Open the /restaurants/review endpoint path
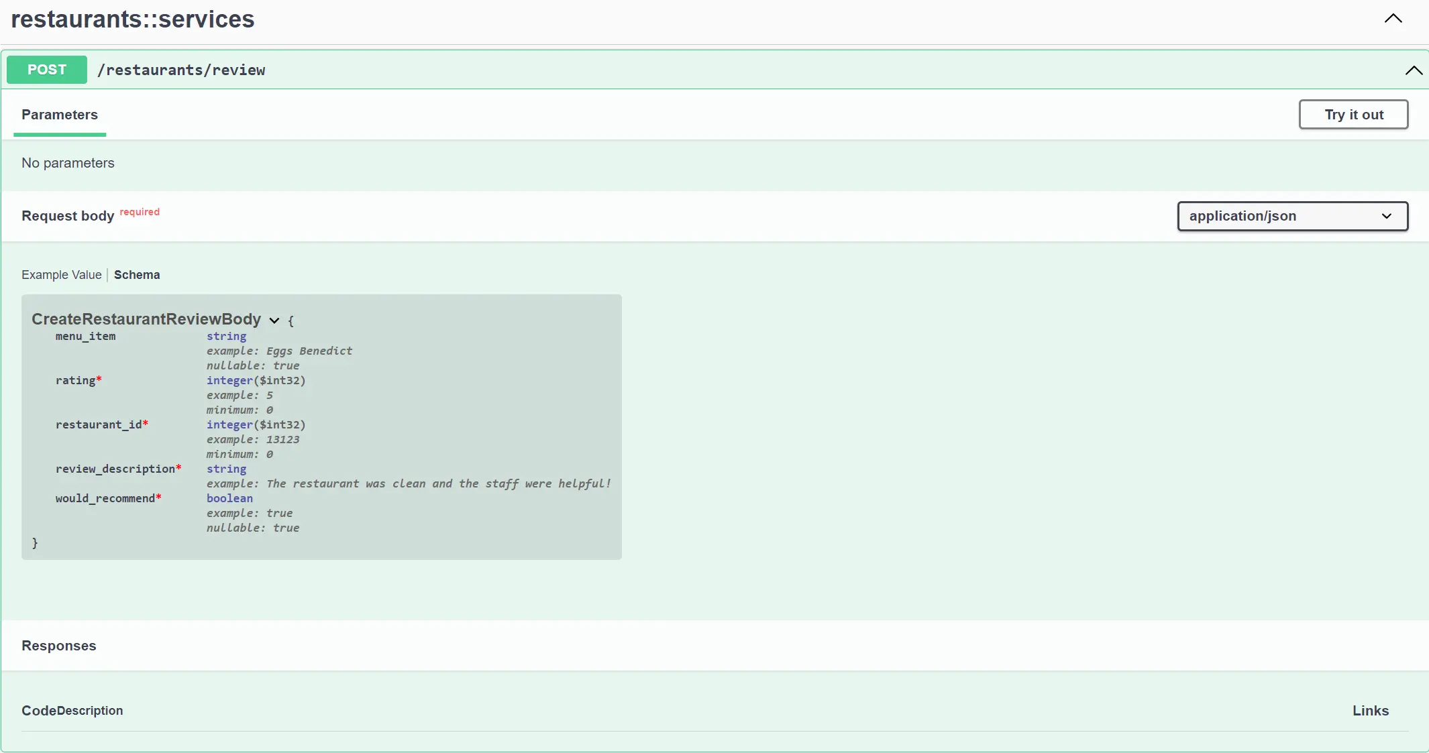The height and width of the screenshot is (753, 1429). coord(182,70)
